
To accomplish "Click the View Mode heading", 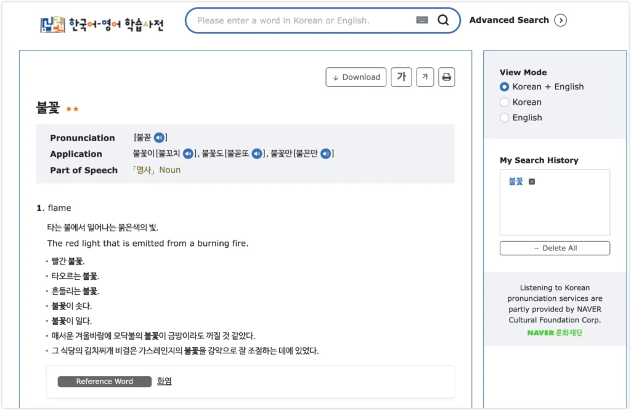I will pyautogui.click(x=523, y=73).
